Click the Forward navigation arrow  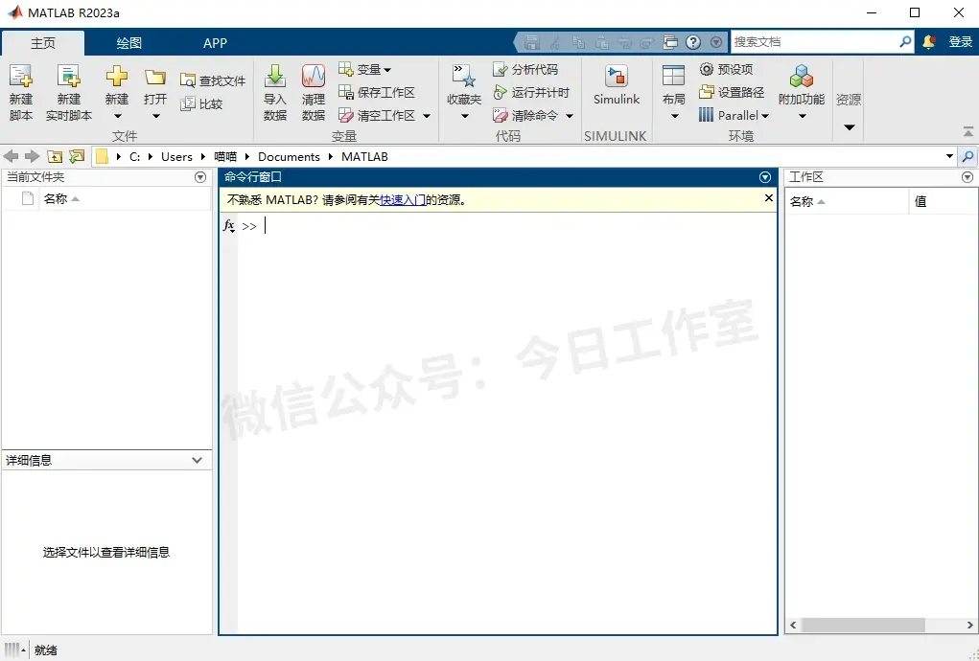[x=33, y=156]
